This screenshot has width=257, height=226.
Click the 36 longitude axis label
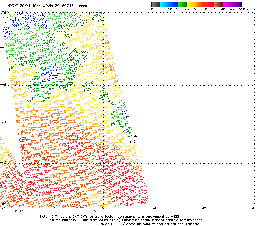point(103,208)
